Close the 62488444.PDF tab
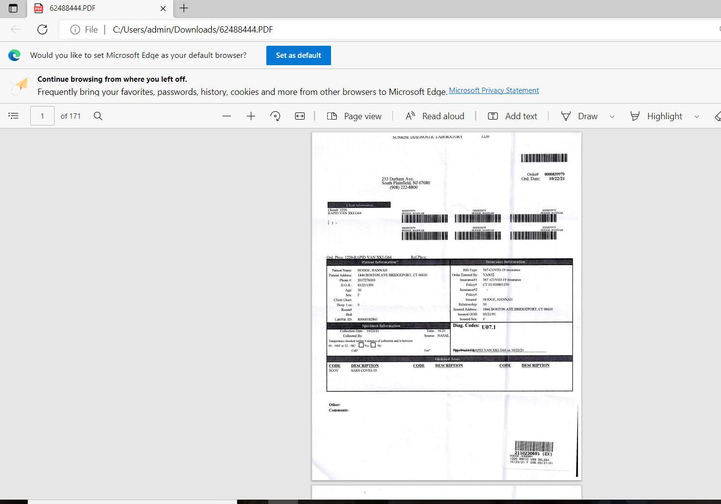This screenshot has height=504, width=721. coord(163,8)
